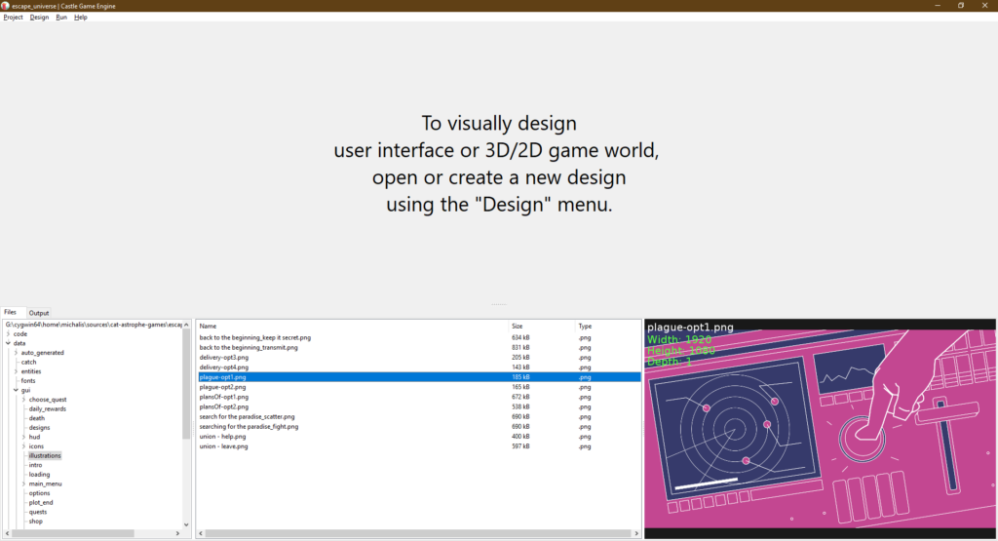Switch to the Output tab
The width and height of the screenshot is (998, 541).
pos(39,313)
